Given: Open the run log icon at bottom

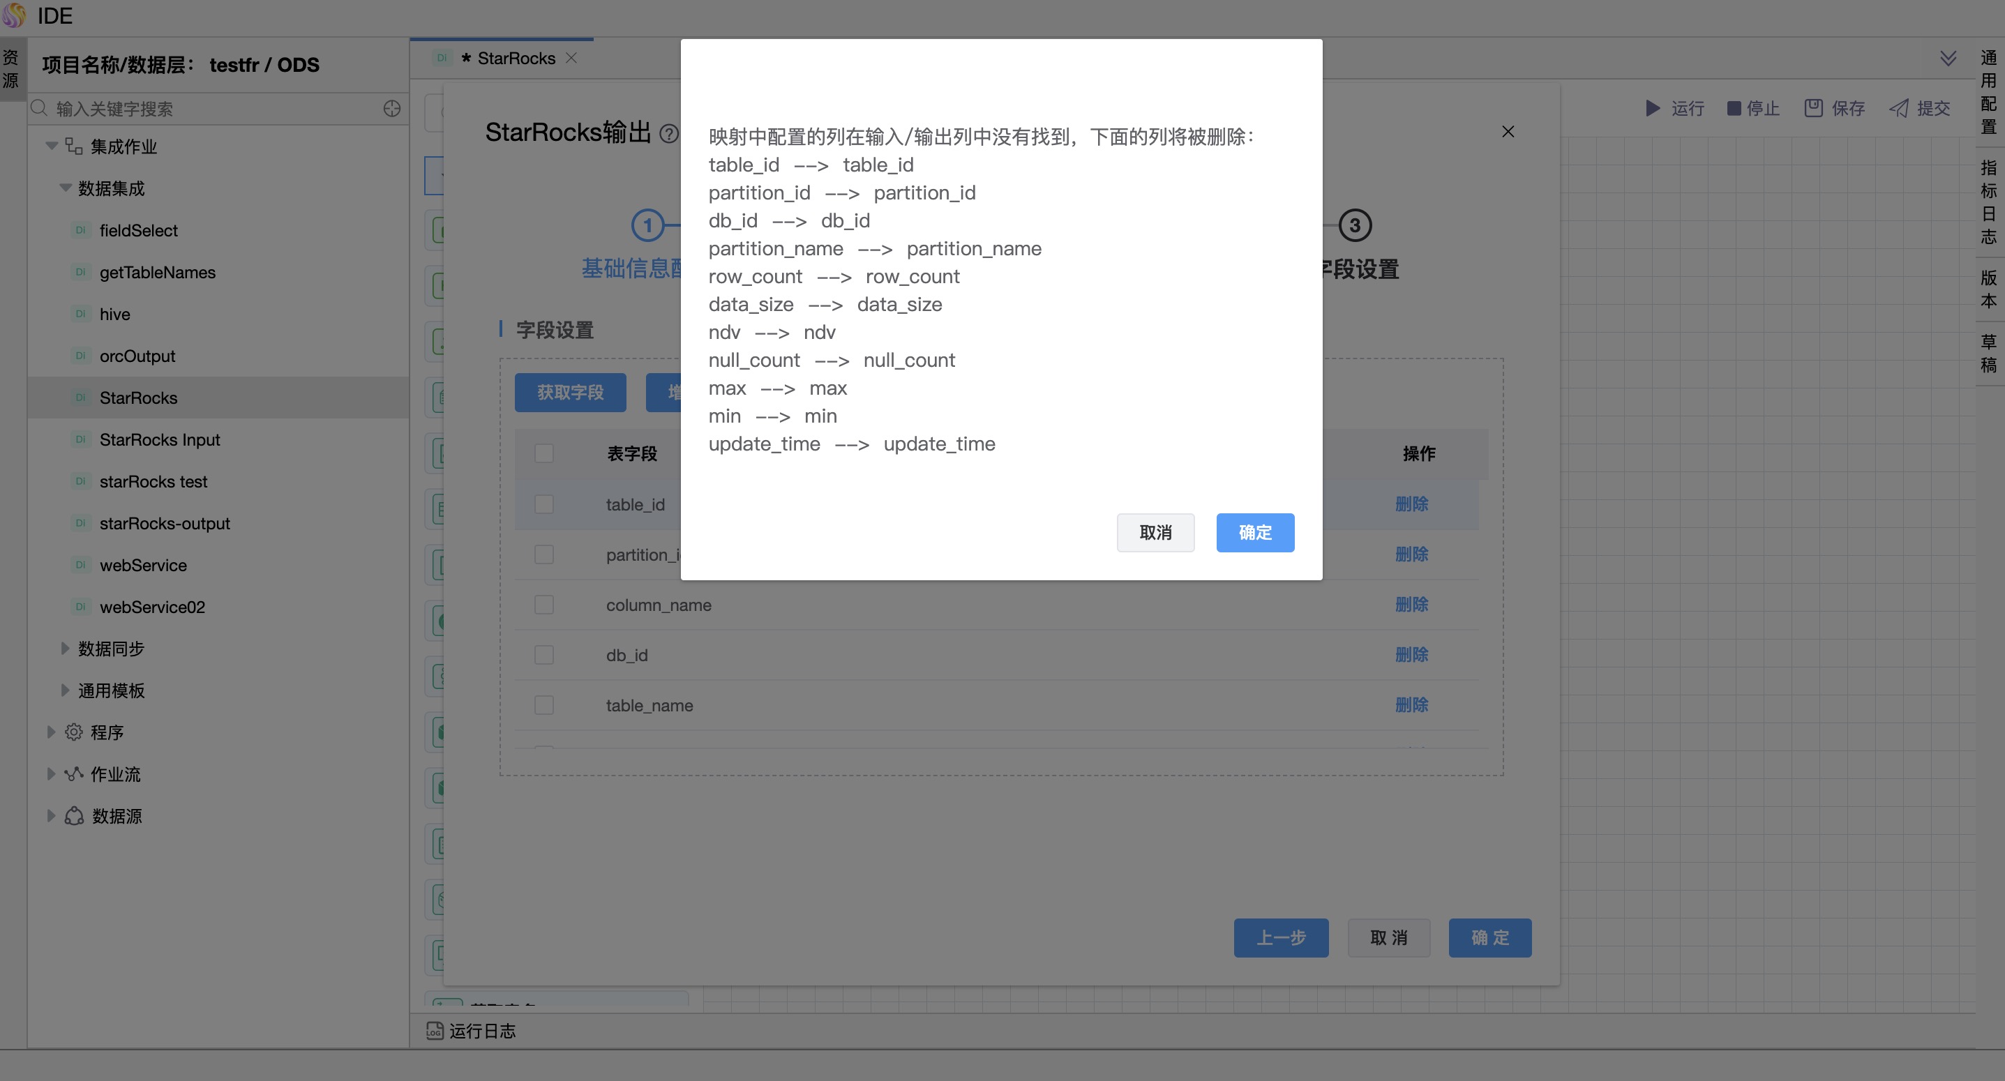Looking at the screenshot, I should [435, 1030].
